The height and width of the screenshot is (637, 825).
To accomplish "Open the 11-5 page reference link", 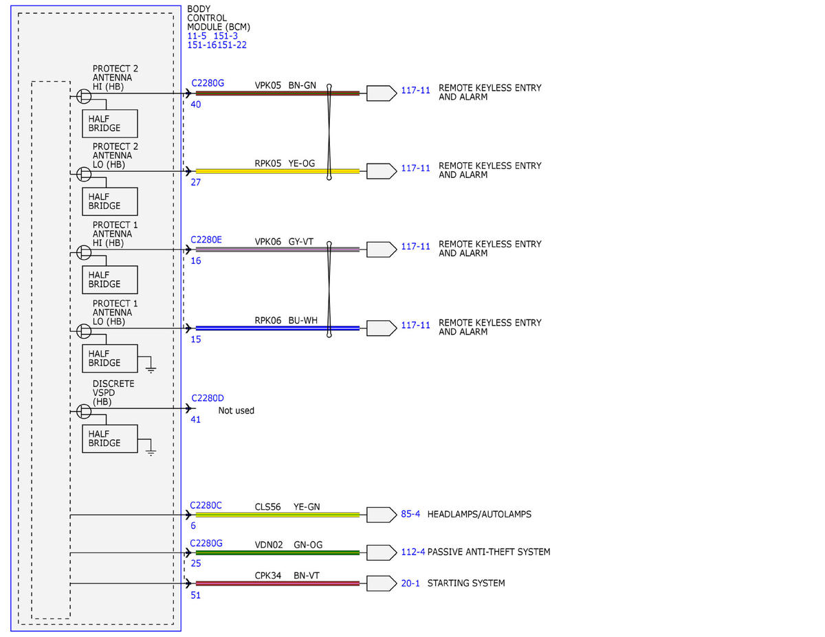I will pos(197,36).
